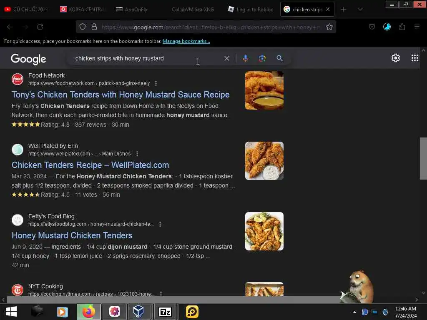Open the WellPlated Chicken Tenders Recipe link
Image resolution: width=427 pixels, height=320 pixels.
point(90,165)
